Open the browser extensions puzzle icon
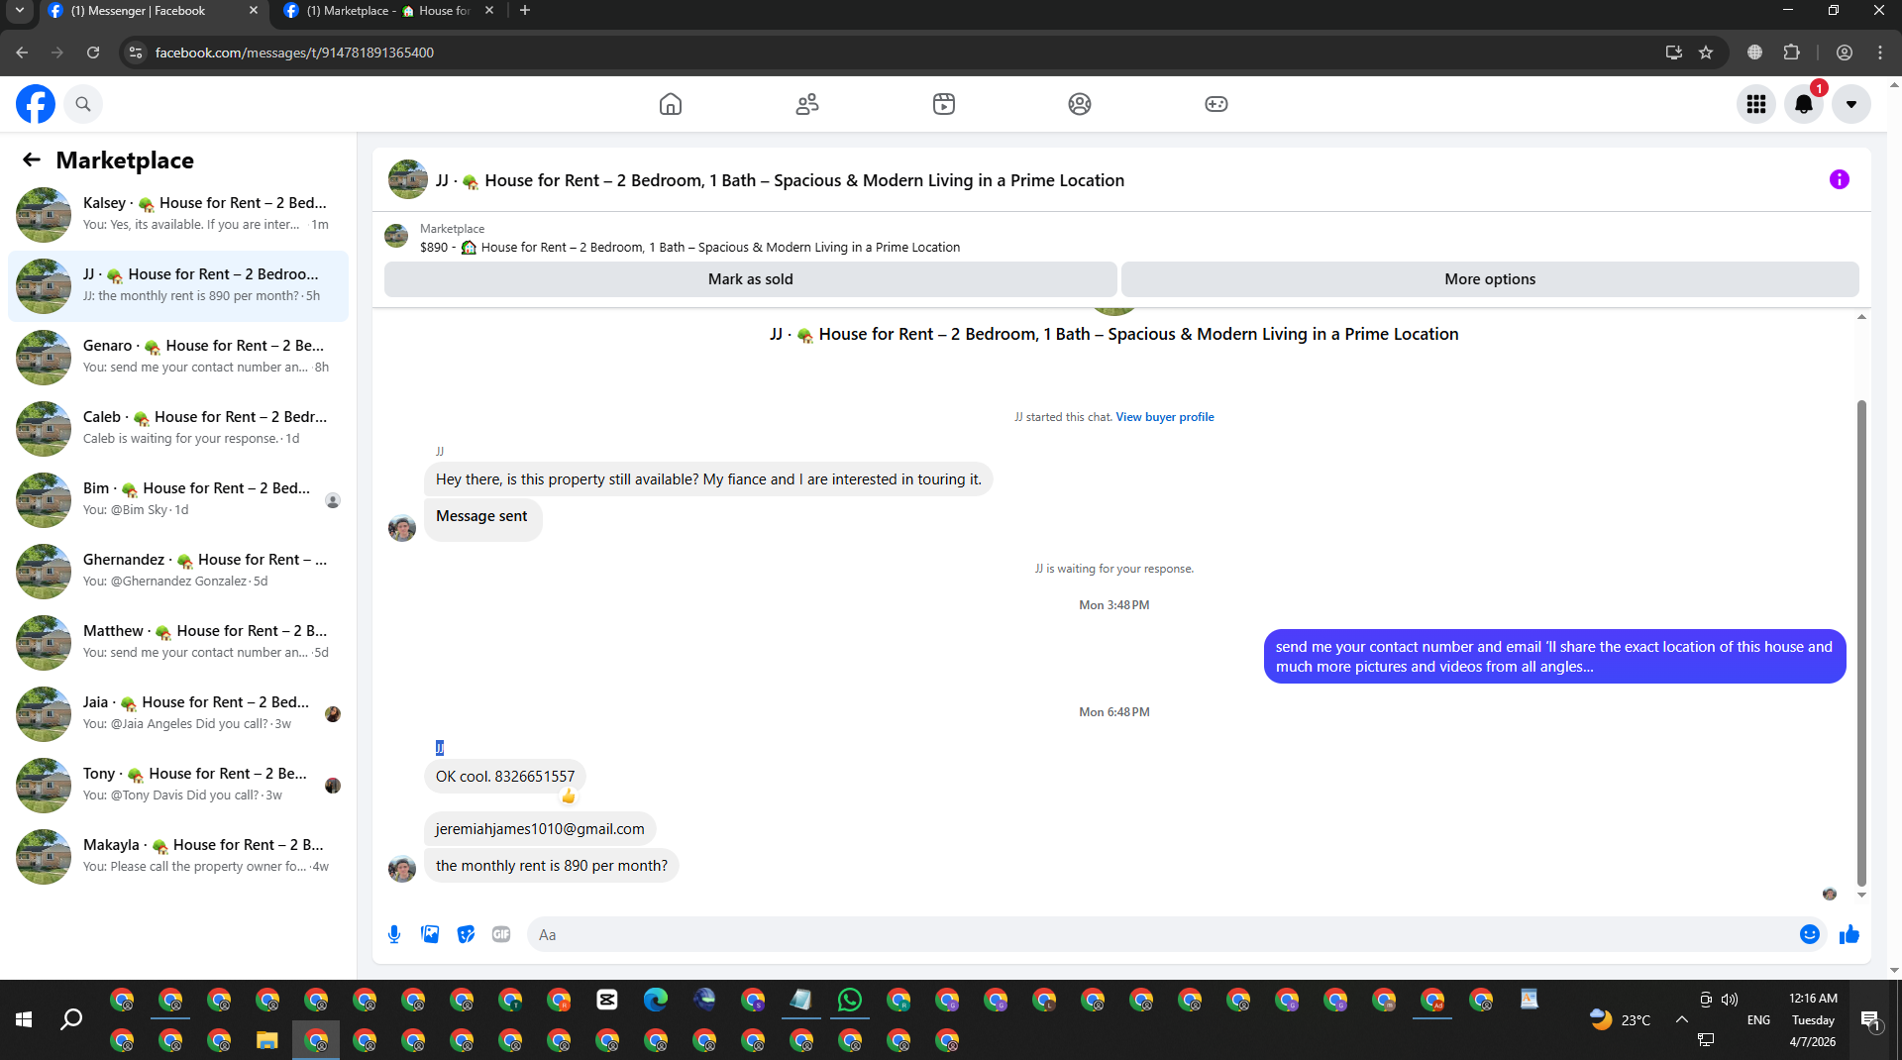Screen dimensions: 1902x1060 (1791, 53)
